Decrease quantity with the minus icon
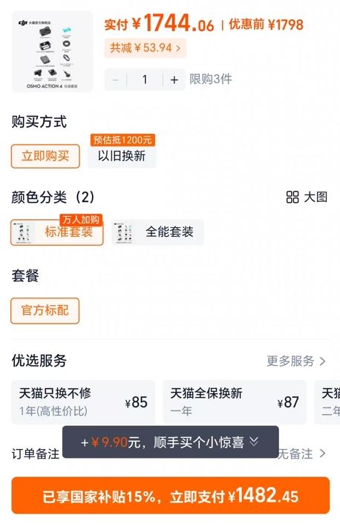The image size is (340, 527). 115,80
